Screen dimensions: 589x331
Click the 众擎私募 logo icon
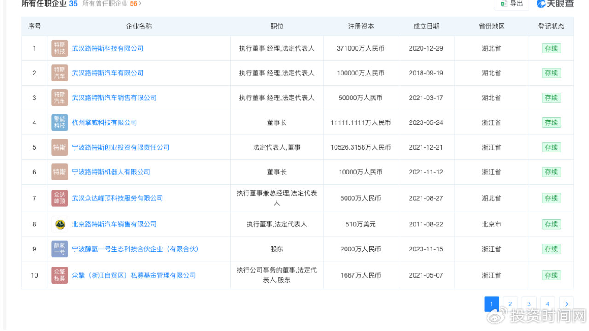pos(59,275)
